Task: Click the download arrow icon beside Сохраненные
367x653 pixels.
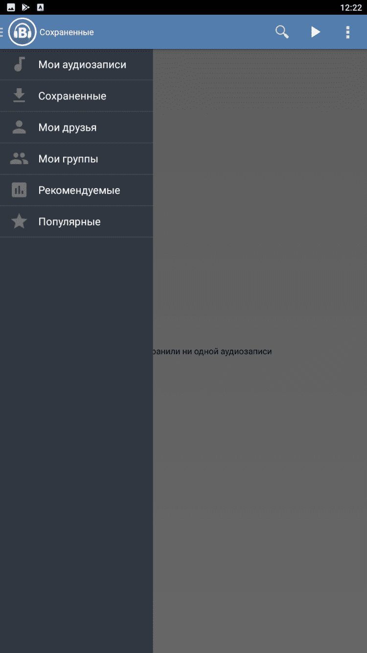Action: 19,96
